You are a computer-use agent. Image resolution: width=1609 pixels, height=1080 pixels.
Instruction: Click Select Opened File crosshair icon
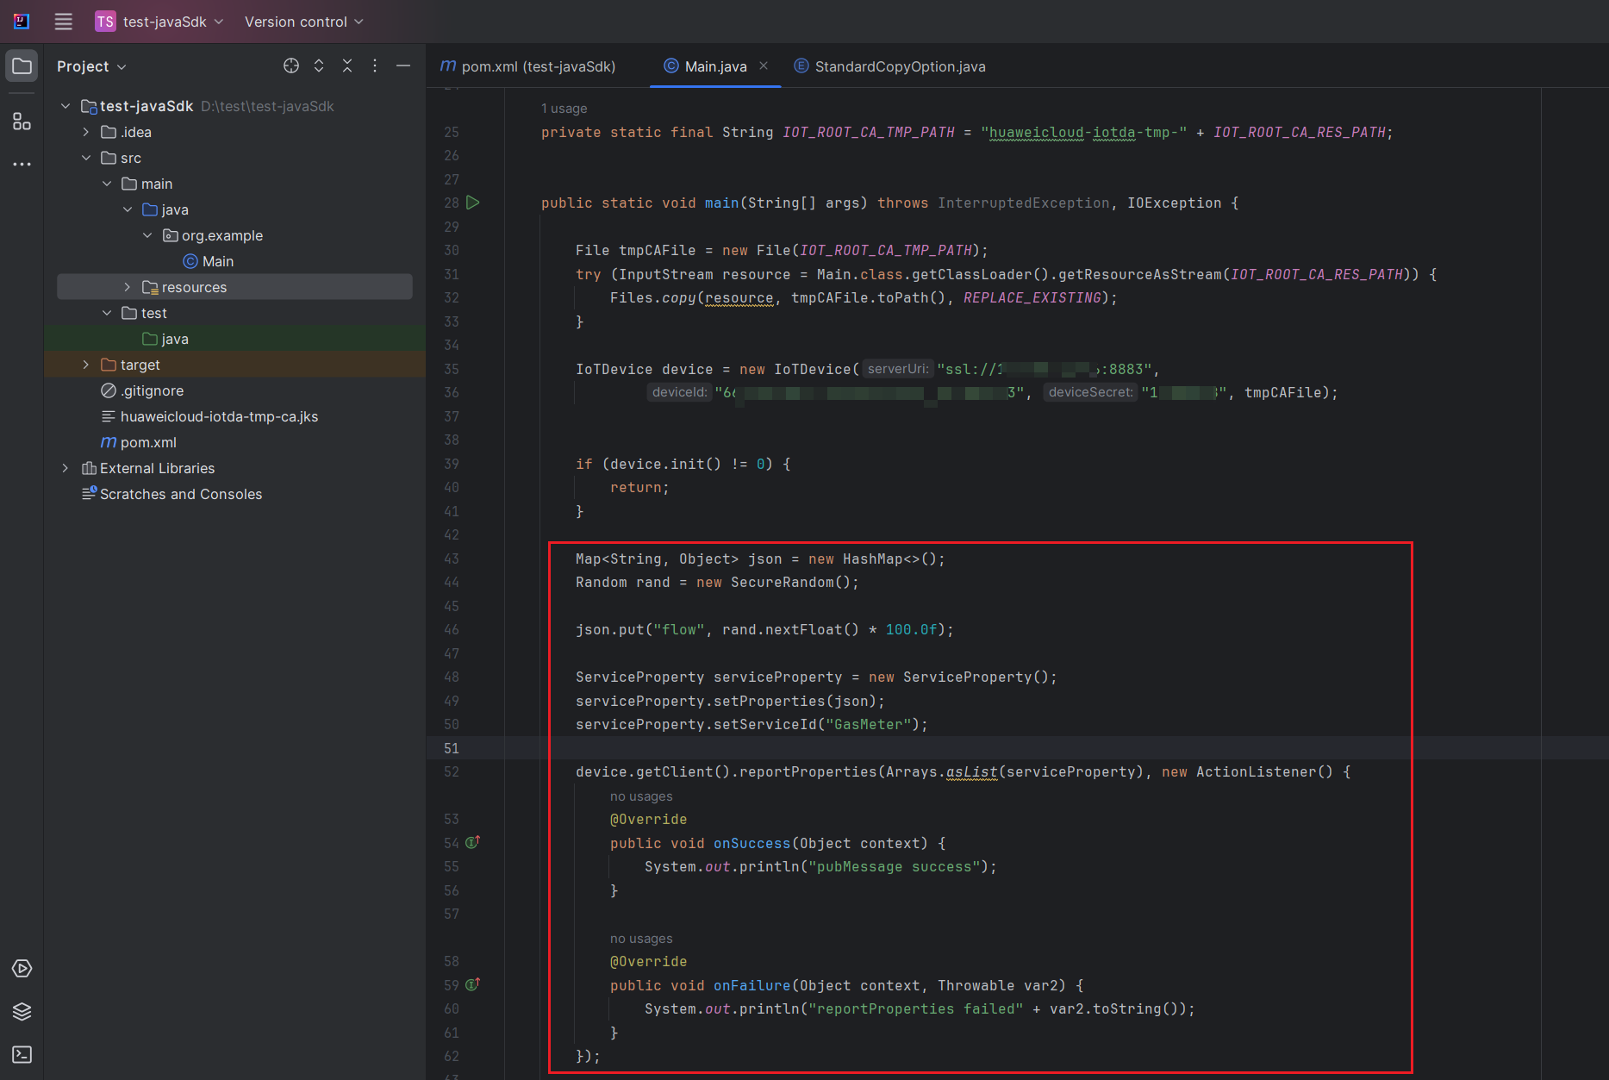[x=291, y=66]
